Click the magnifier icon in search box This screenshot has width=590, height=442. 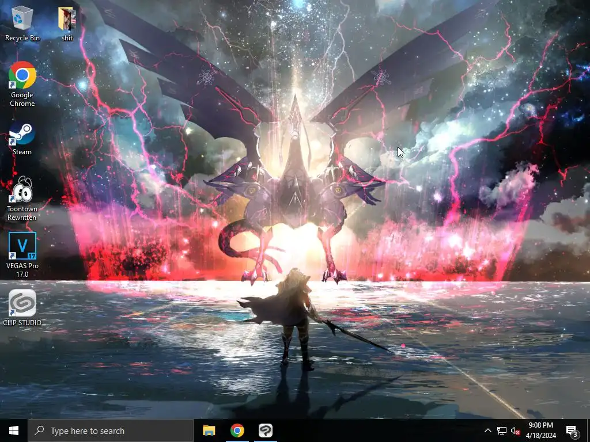pyautogui.click(x=39, y=430)
